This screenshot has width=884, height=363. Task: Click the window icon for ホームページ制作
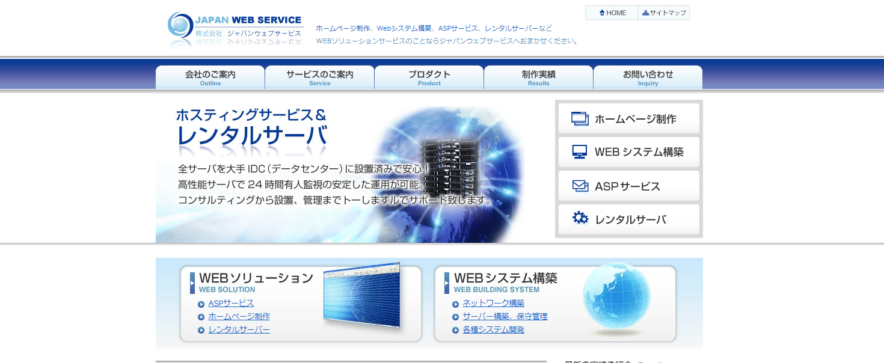point(580,118)
